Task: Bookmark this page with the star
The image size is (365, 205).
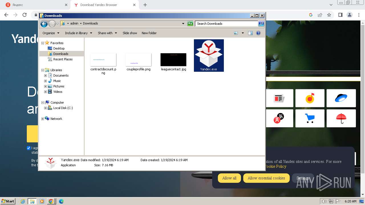Action: (329, 15)
